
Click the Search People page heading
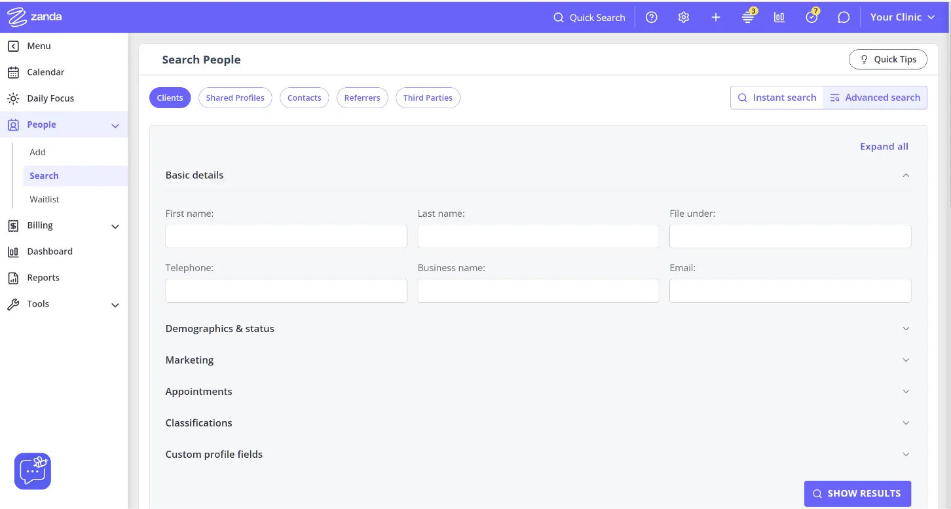[201, 60]
